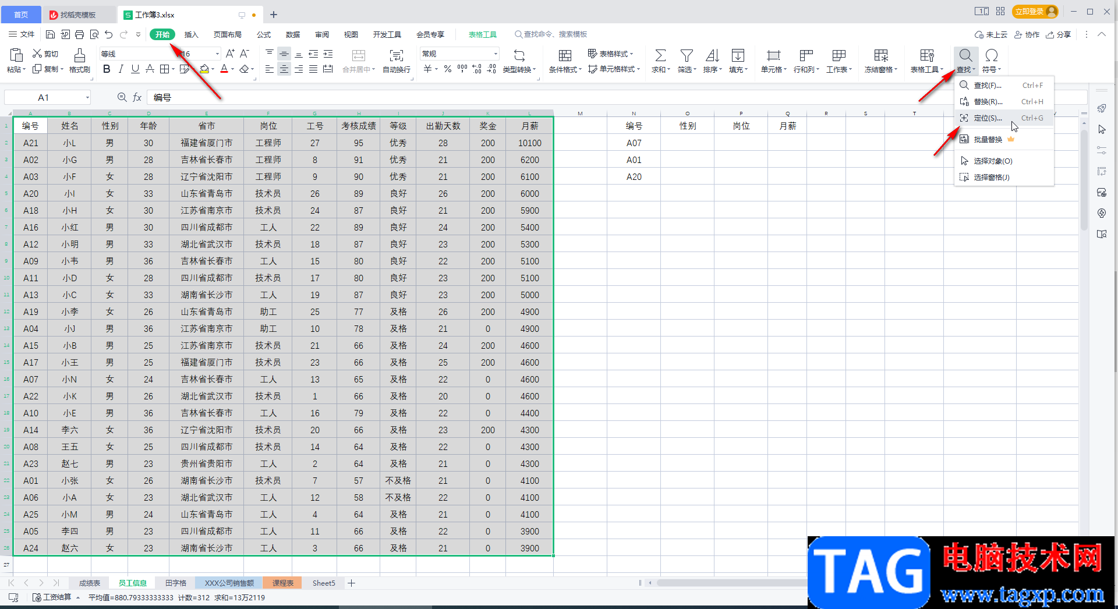Screen dimensions: 1118x609
Task: Toggle Underline formatting
Action: [135, 69]
